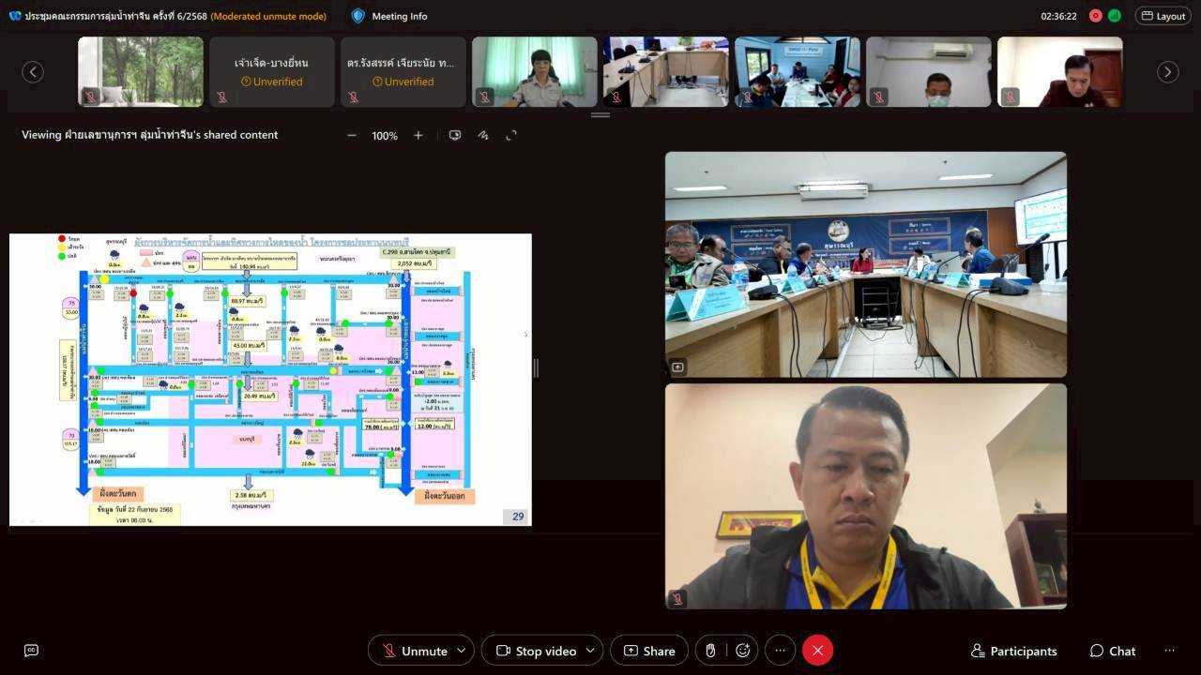1201x675 pixels.
Task: Expand audio options arrow beside Unmute
Action: tap(461, 651)
